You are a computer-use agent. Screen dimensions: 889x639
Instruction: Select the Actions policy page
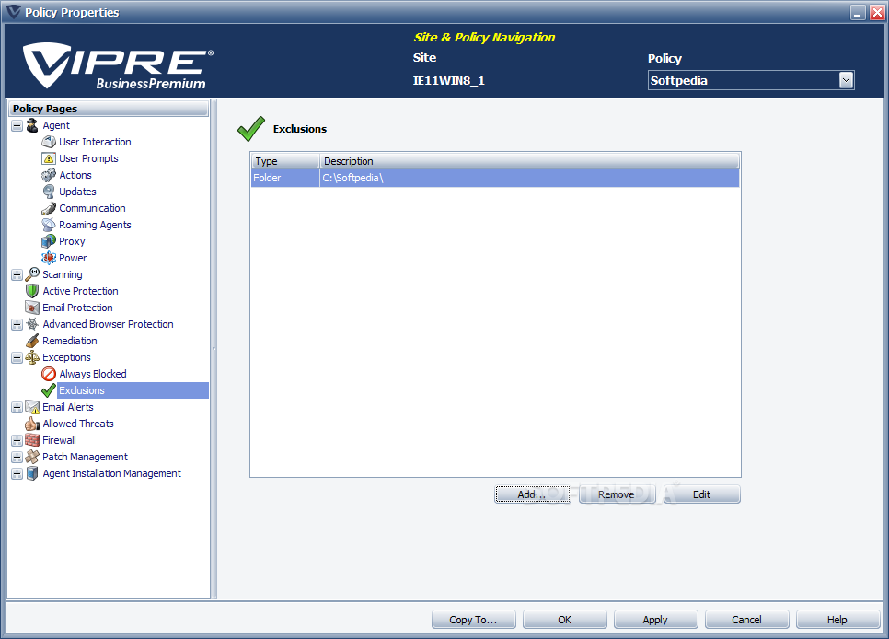click(75, 175)
